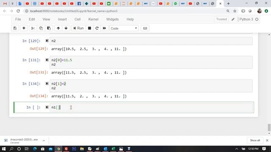The image size is (271, 152).
Task: Click the pencil edit mode icon
Action: pyautogui.click(x=233, y=19)
